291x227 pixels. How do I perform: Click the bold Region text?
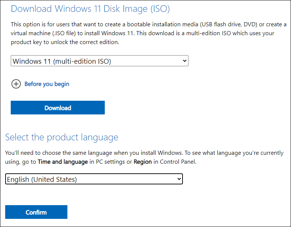click(143, 162)
